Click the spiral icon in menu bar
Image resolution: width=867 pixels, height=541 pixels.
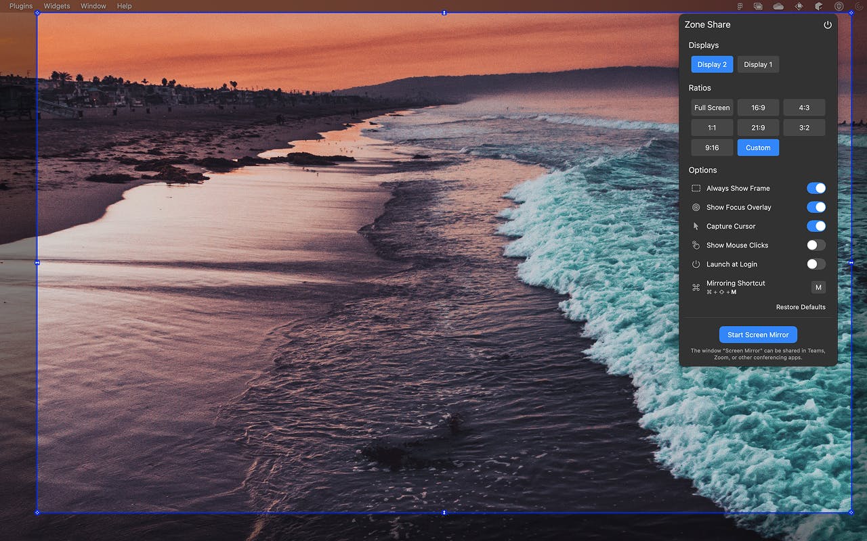859,6
